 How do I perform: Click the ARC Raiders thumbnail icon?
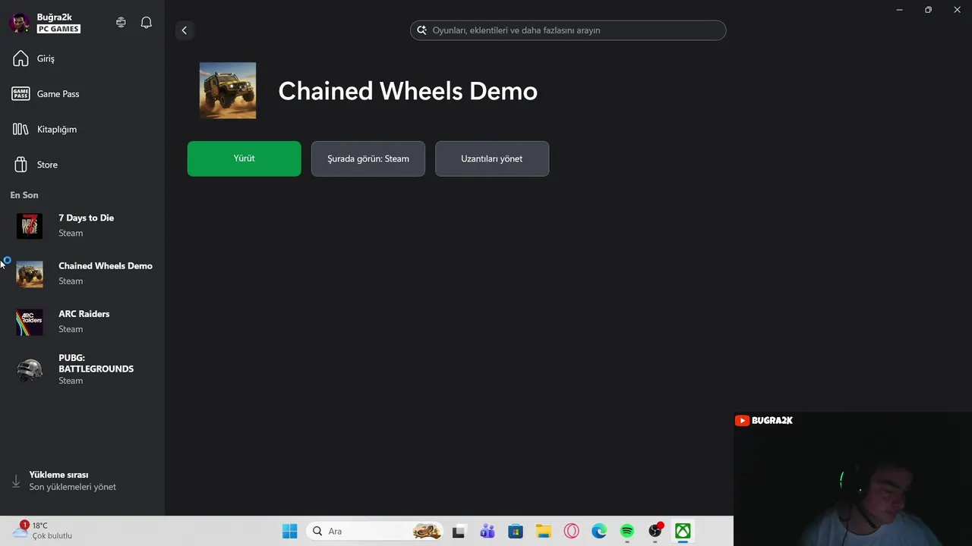(30, 322)
